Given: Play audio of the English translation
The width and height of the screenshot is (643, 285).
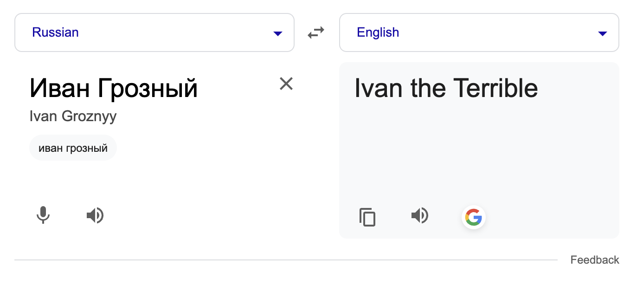Looking at the screenshot, I should tap(420, 215).
